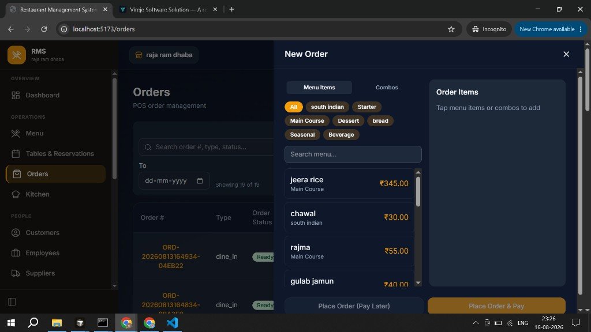Viewport: 591px width, 332px height.
Task: Add chawal to the order
Action: pyautogui.click(x=349, y=217)
